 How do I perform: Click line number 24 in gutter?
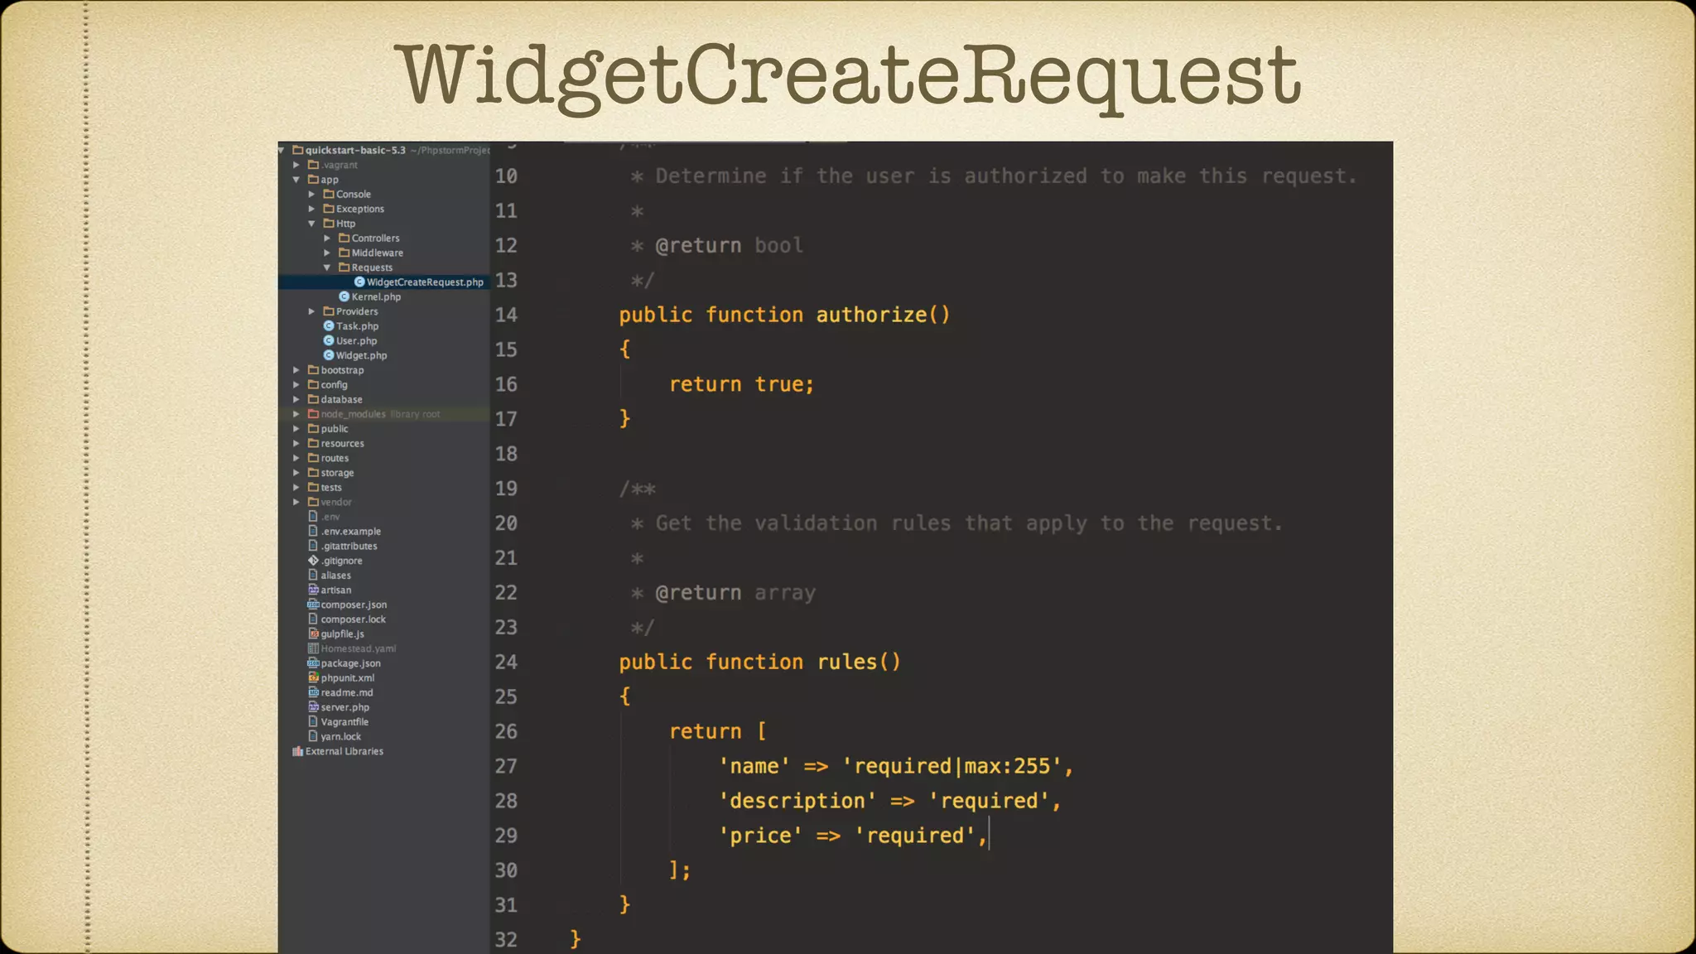tap(506, 662)
